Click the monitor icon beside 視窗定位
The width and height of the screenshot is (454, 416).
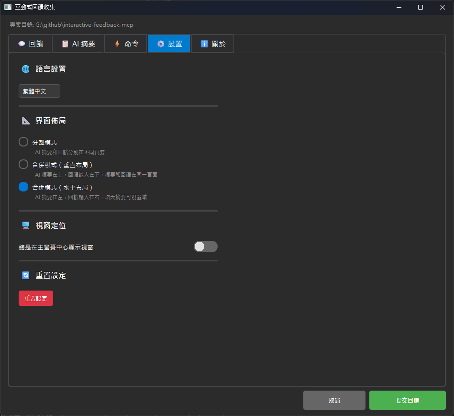(x=25, y=225)
